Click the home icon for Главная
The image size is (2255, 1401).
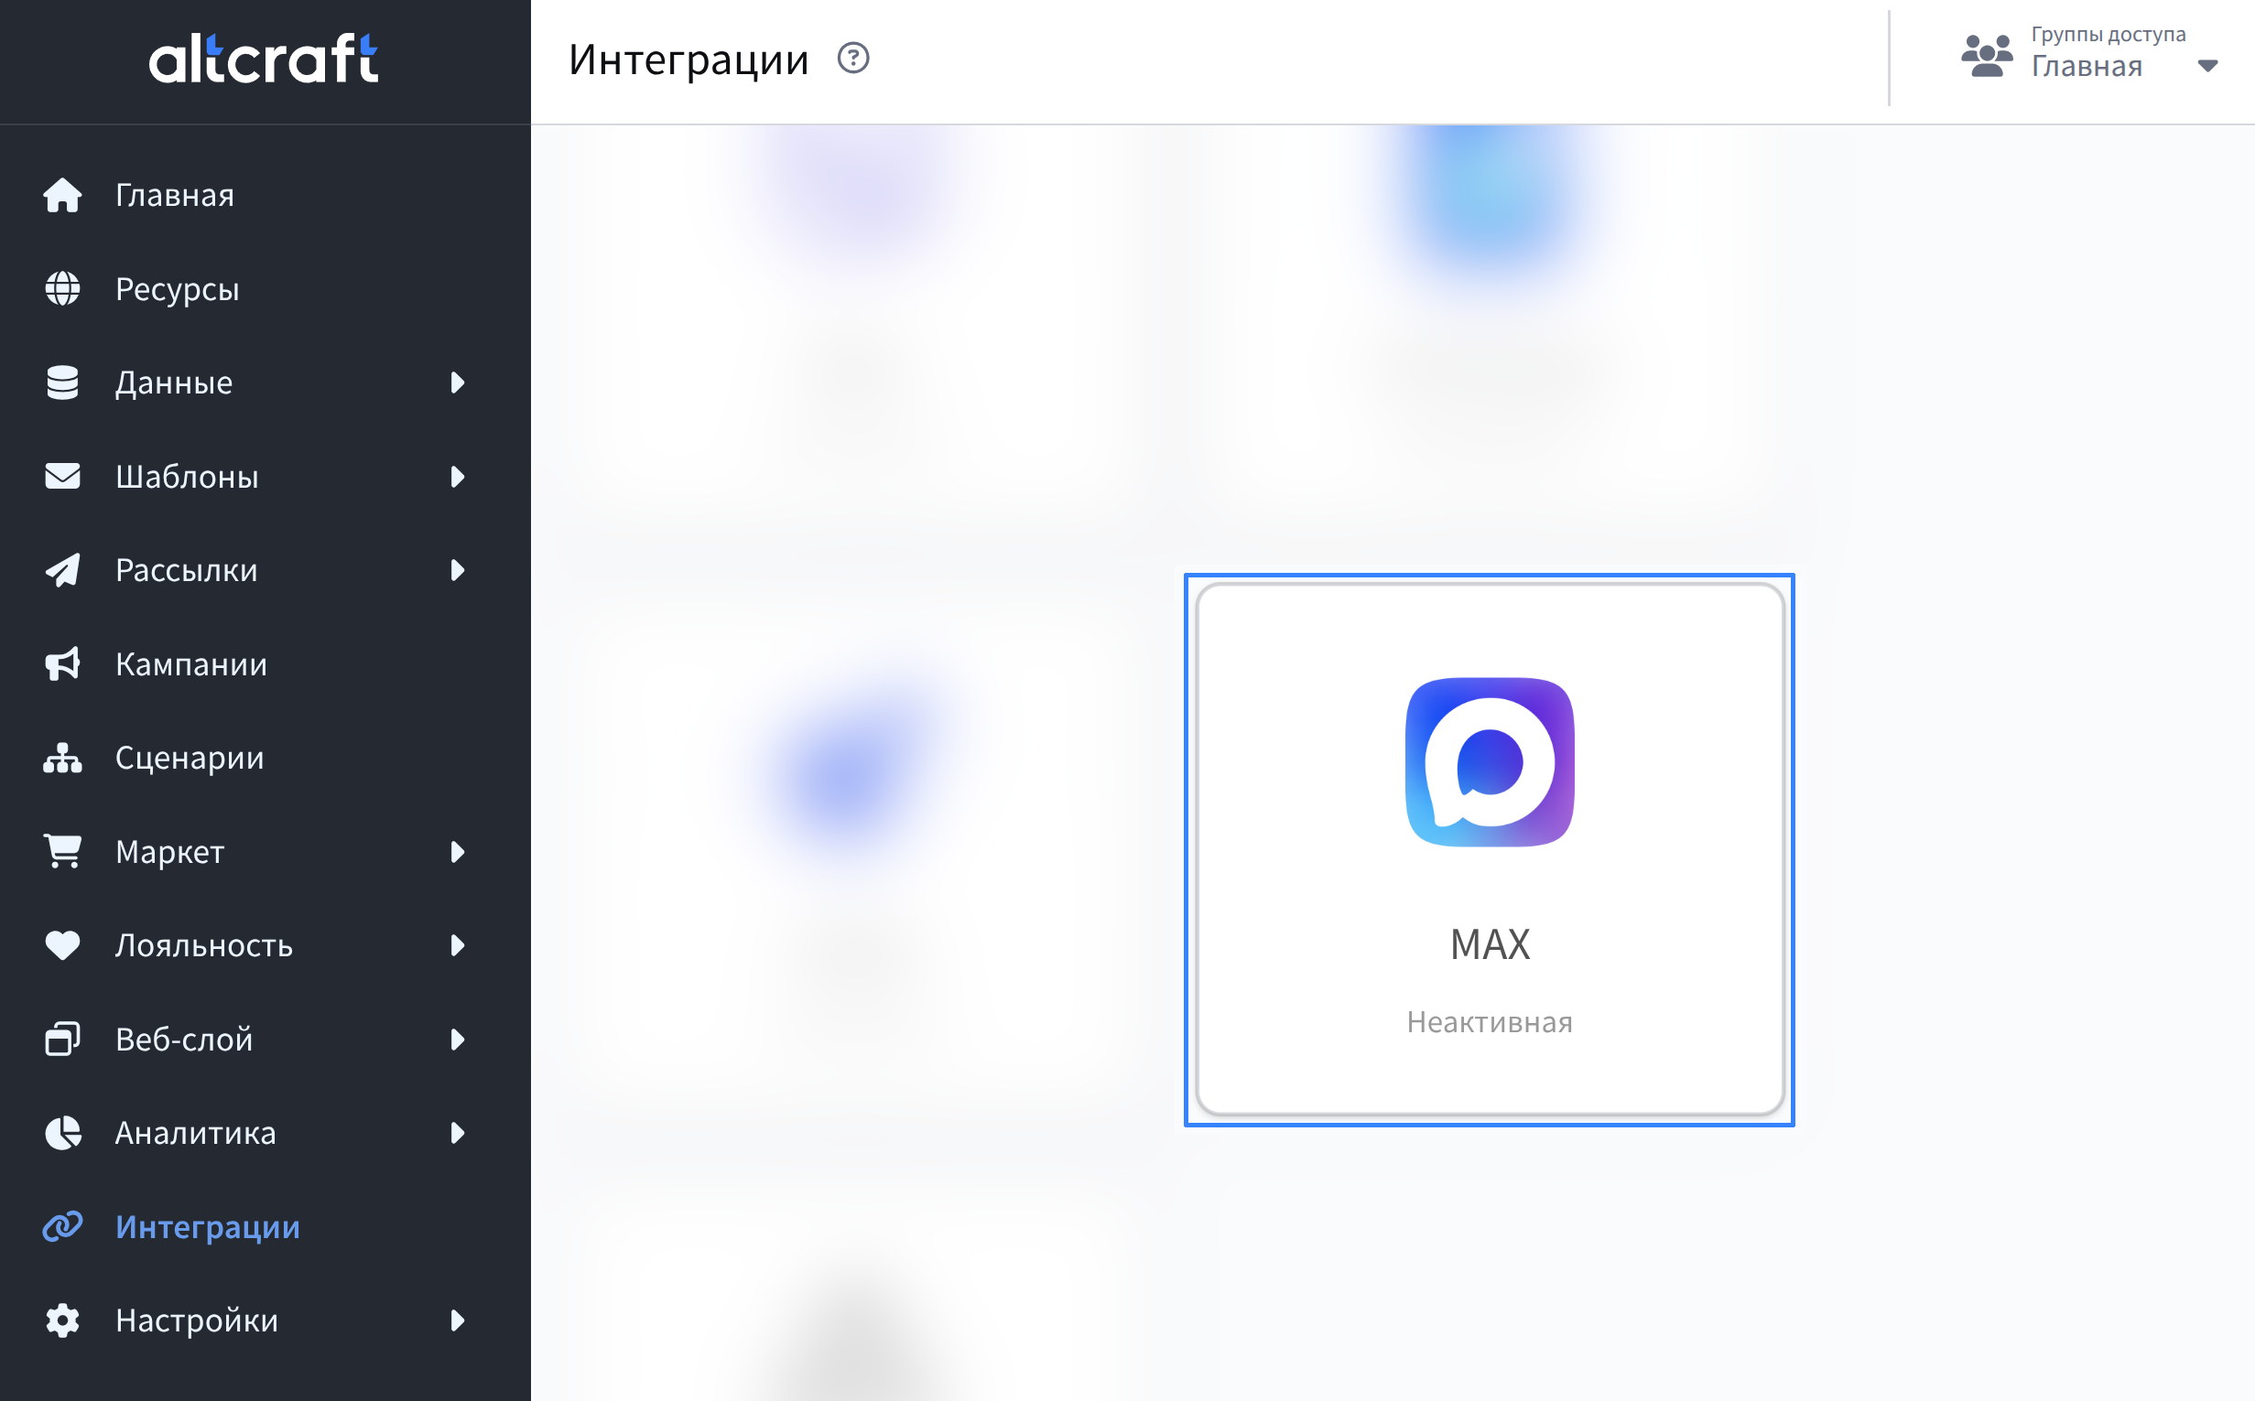click(62, 196)
